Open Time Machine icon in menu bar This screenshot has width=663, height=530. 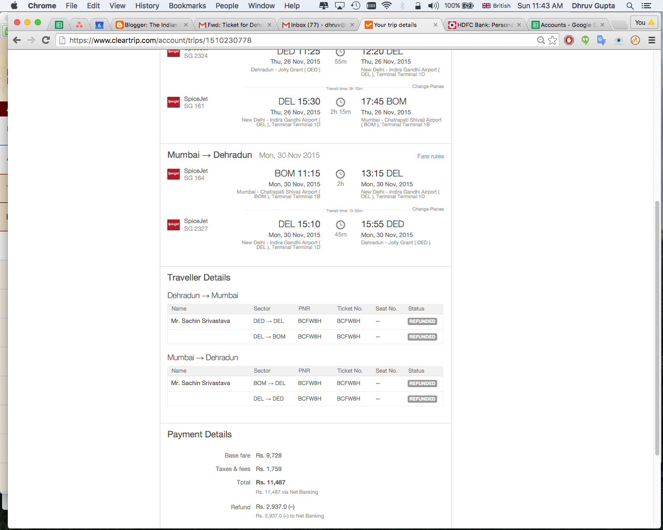pyautogui.click(x=355, y=6)
